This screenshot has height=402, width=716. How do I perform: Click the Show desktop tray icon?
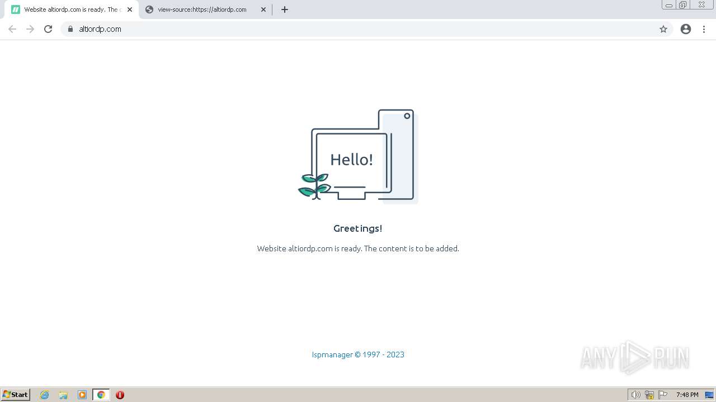click(x=709, y=395)
